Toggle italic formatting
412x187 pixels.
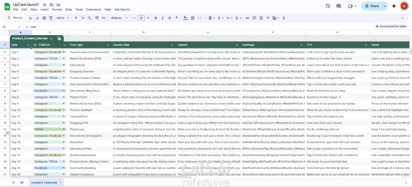(x=163, y=18)
